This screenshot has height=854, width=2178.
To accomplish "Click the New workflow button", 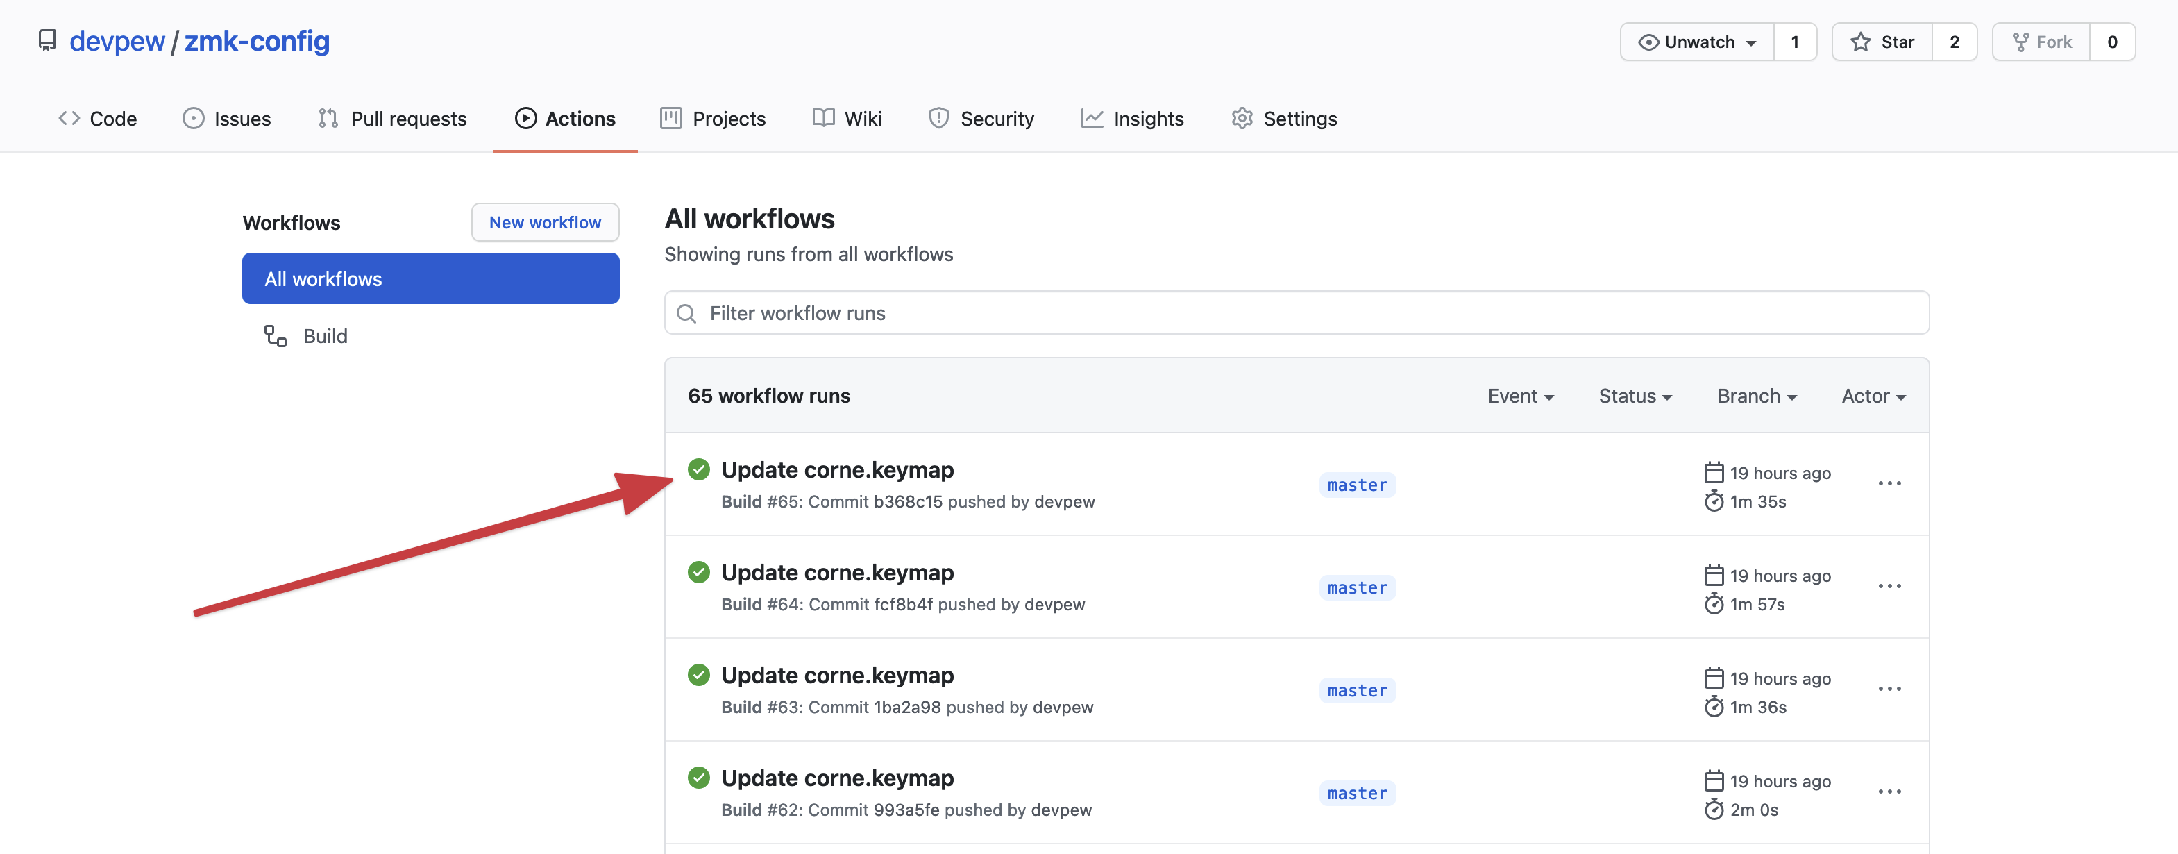I will tap(544, 222).
